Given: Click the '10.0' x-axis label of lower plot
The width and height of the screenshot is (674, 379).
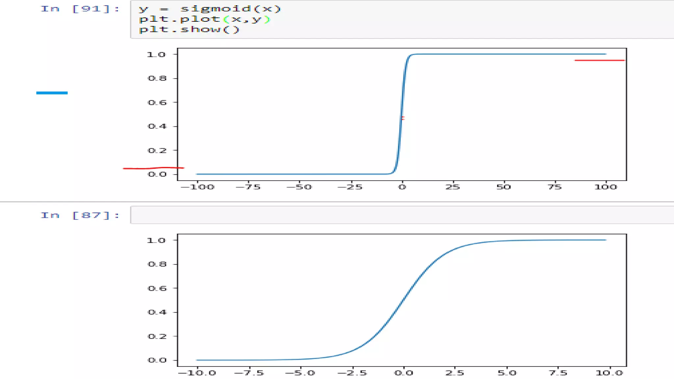Looking at the screenshot, I should click(609, 373).
